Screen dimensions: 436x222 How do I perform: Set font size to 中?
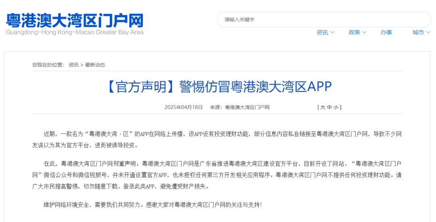329,107
